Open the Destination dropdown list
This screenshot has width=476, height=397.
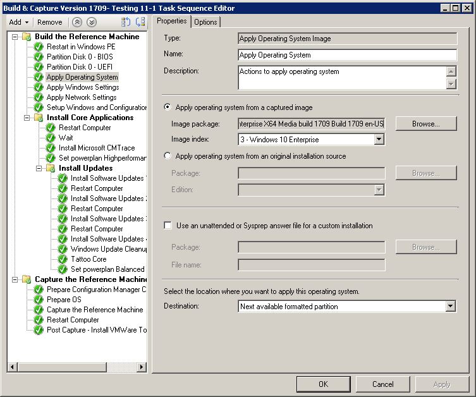click(451, 306)
